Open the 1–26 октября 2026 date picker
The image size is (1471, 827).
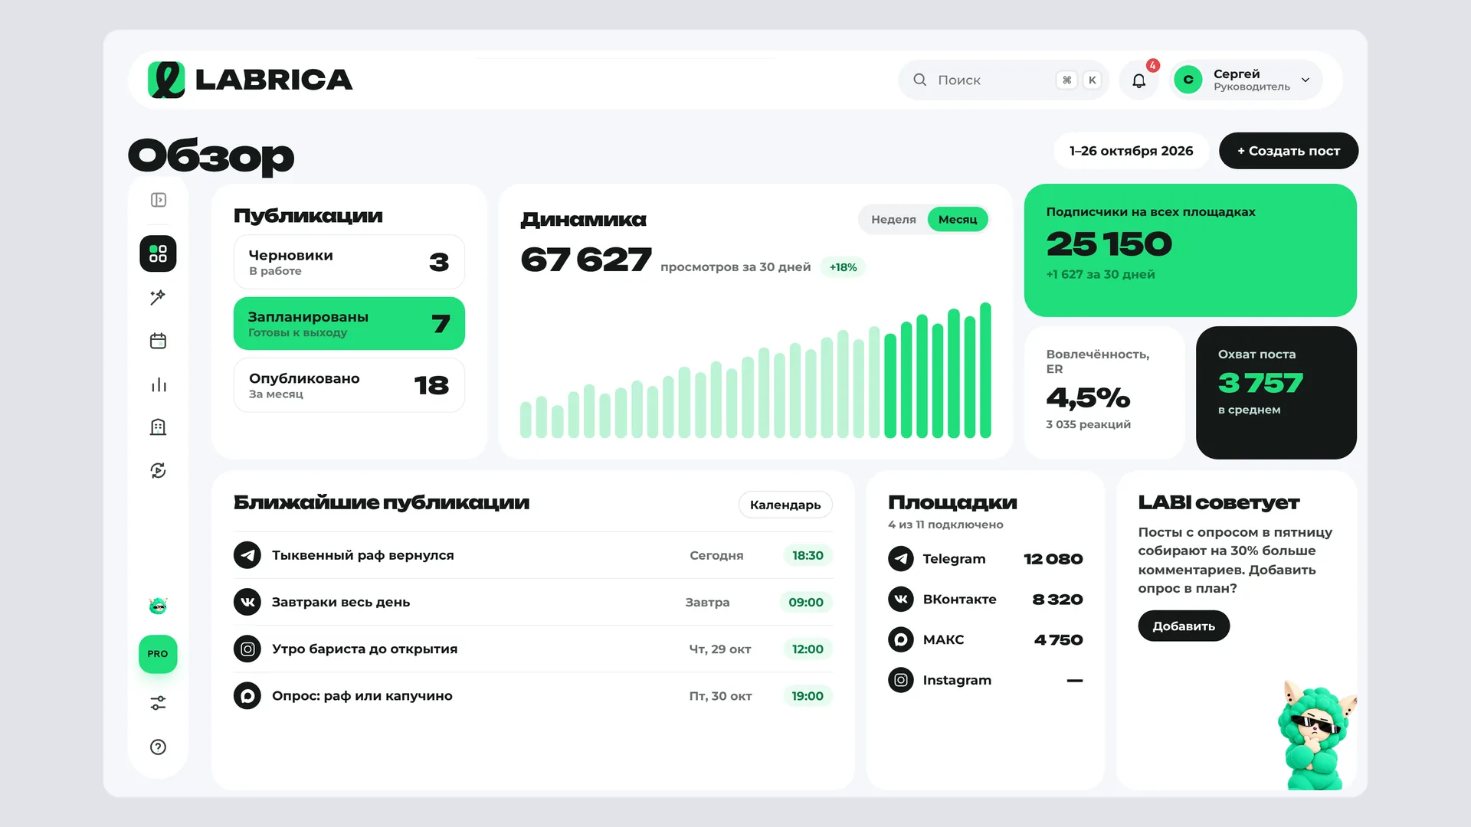coord(1132,151)
